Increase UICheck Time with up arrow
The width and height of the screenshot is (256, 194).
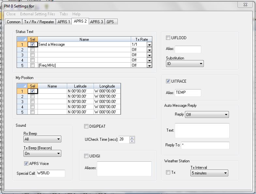132,138
